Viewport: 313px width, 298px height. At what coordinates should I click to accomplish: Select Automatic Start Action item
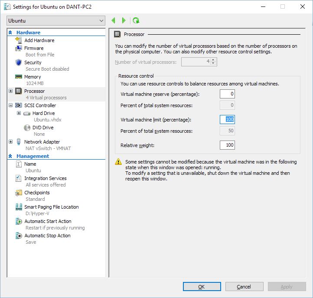[x=48, y=221]
